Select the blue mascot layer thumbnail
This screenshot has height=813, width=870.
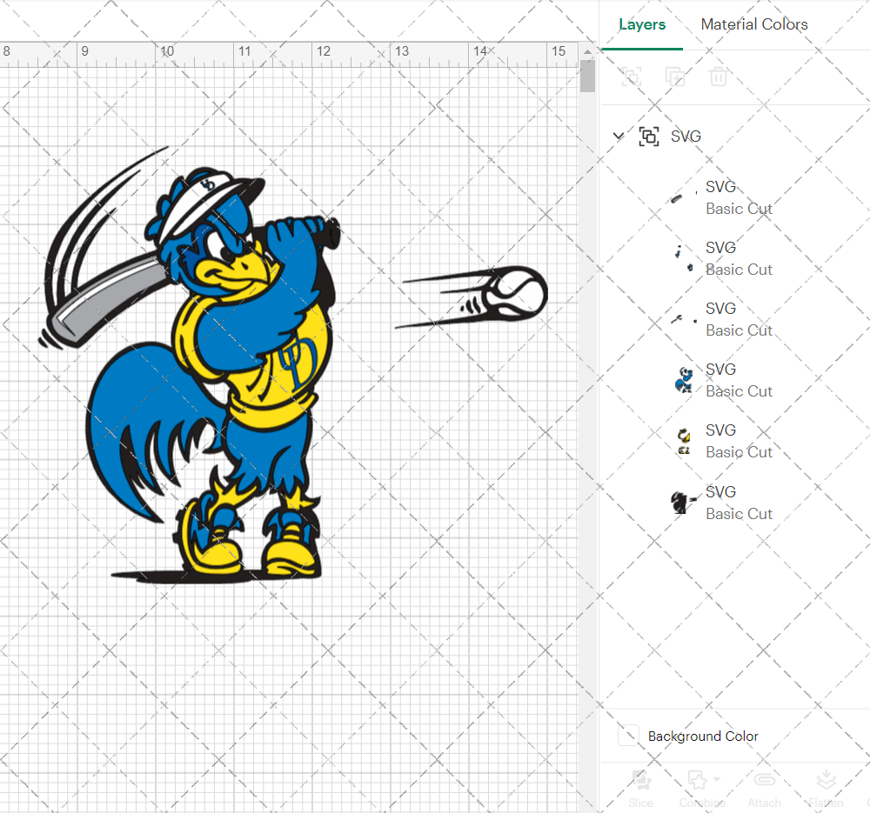point(684,381)
